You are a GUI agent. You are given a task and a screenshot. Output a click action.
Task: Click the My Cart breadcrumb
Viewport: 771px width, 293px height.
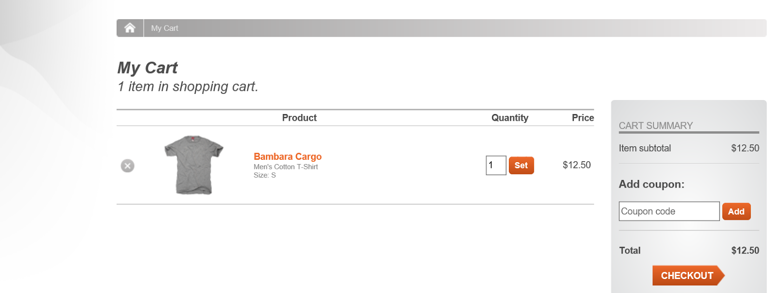point(164,28)
